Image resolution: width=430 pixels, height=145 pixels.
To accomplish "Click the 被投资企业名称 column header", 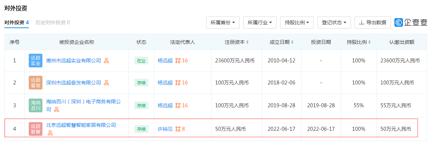I will [77, 42].
